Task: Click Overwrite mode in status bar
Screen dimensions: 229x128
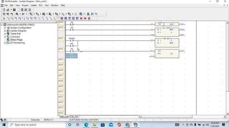Action: (35, 120)
